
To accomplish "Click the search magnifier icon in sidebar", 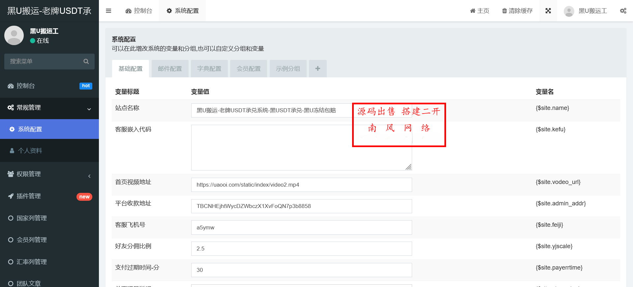I will click(x=86, y=62).
